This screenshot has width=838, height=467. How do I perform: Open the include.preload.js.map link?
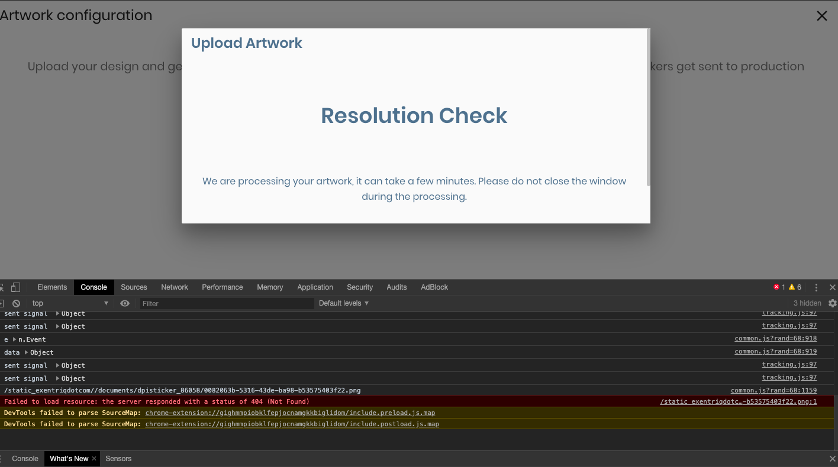[290, 413]
